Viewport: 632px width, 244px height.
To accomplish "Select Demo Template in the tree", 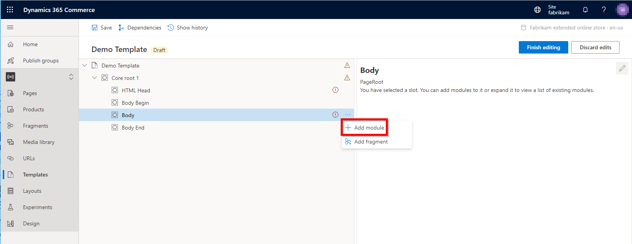I will [x=120, y=66].
